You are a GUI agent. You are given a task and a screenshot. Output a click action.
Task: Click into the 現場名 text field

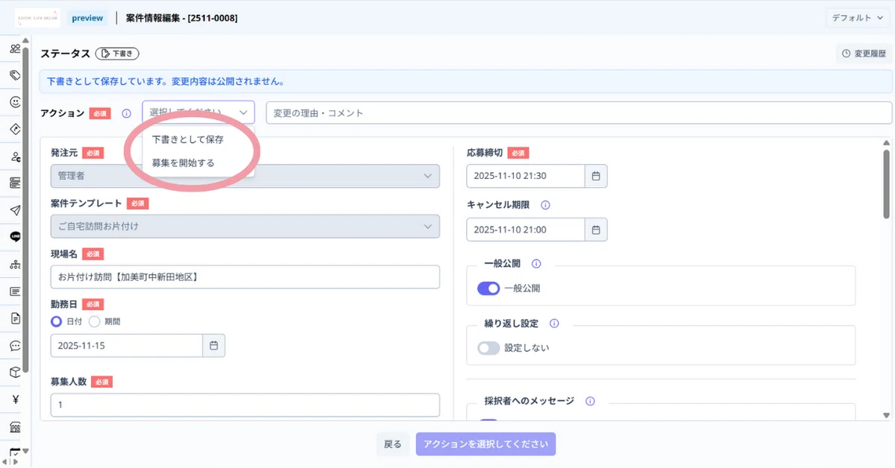(x=245, y=276)
